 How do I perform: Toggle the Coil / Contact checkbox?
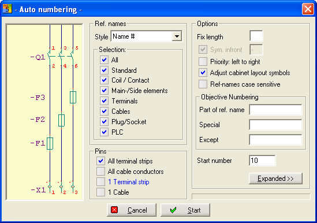coord(104,80)
